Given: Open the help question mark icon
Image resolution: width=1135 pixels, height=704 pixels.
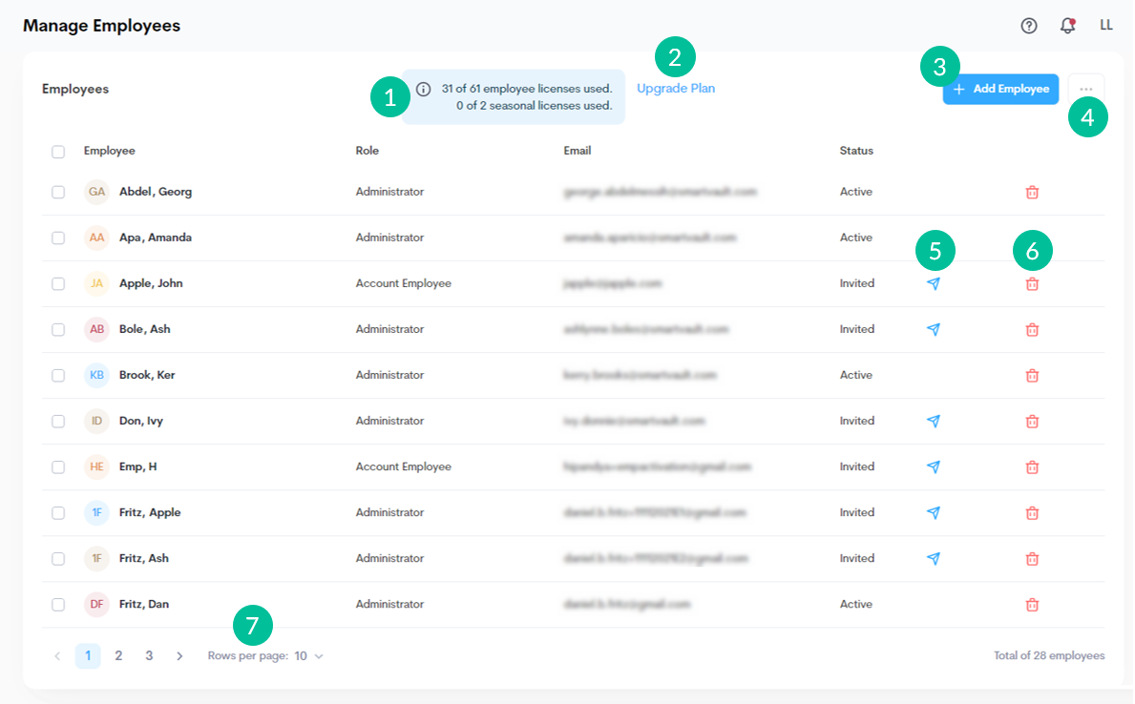Looking at the screenshot, I should 1029,26.
